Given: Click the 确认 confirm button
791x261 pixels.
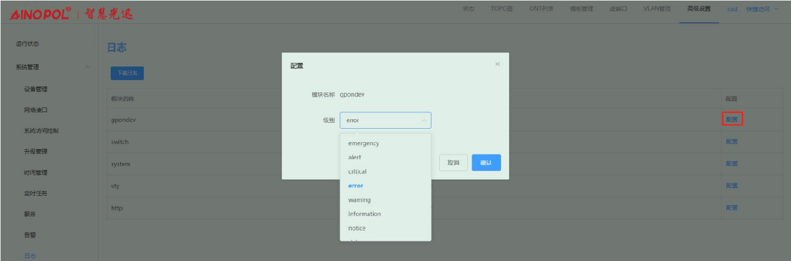Looking at the screenshot, I should click(x=486, y=163).
